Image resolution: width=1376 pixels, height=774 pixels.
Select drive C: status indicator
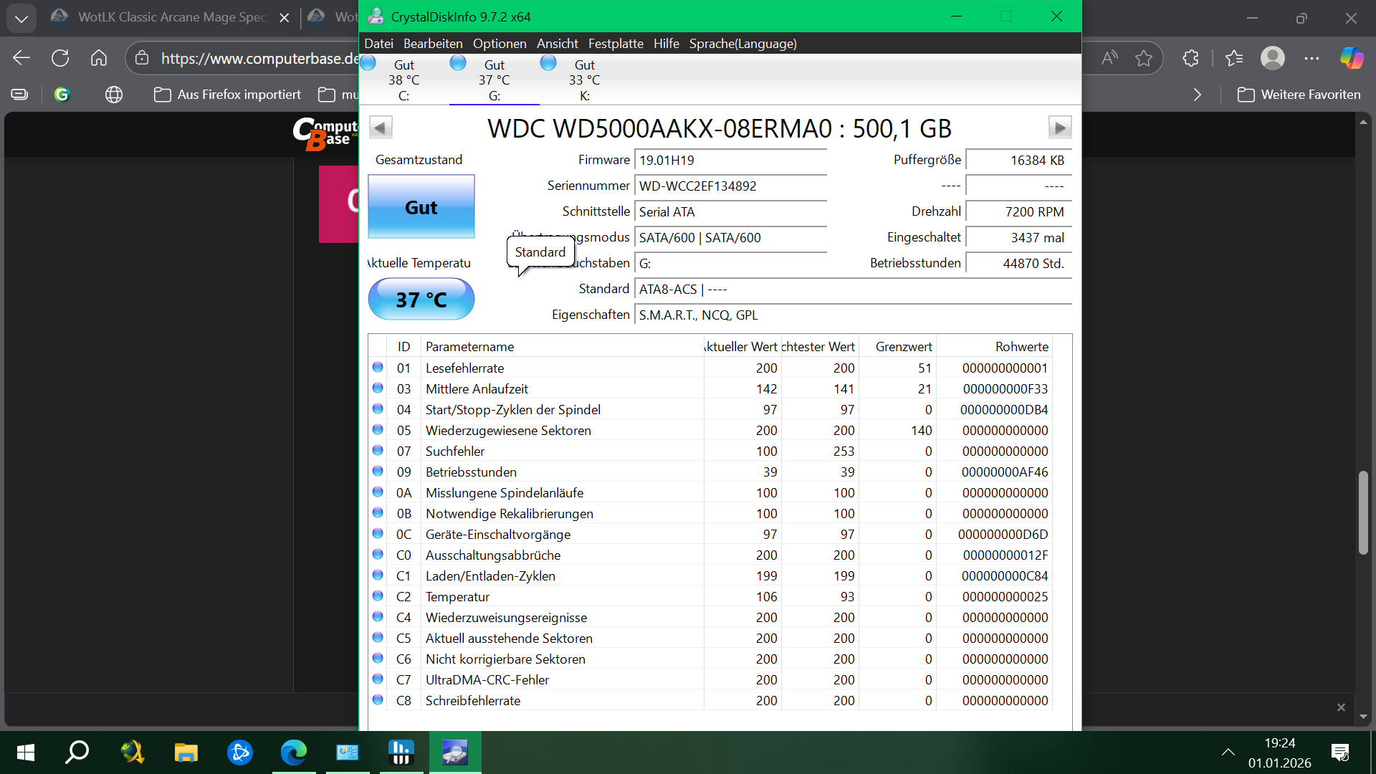(x=403, y=80)
